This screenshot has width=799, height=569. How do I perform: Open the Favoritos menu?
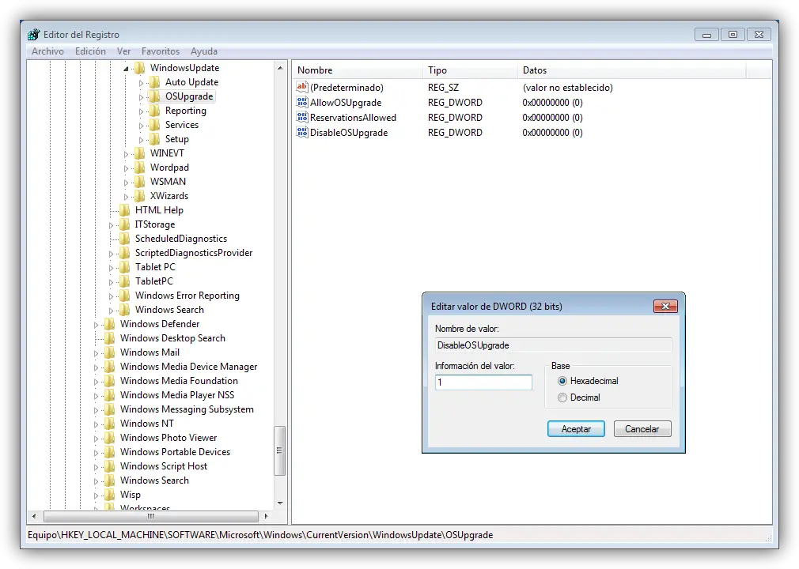point(161,51)
